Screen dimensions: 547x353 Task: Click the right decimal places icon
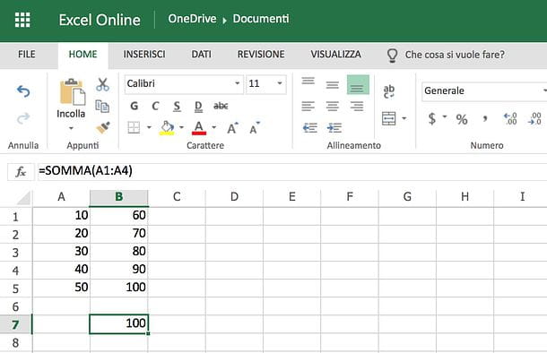pyautogui.click(x=534, y=118)
